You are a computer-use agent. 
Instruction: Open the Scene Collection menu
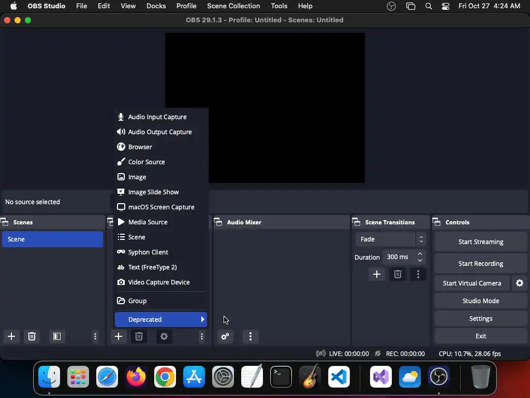pos(233,6)
